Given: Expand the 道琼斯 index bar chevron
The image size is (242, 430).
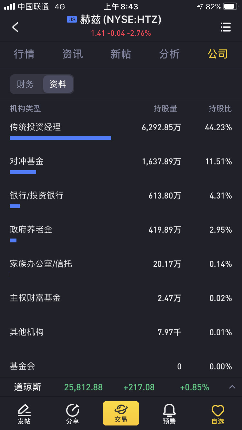Looking at the screenshot, I should pyautogui.click(x=232, y=387).
